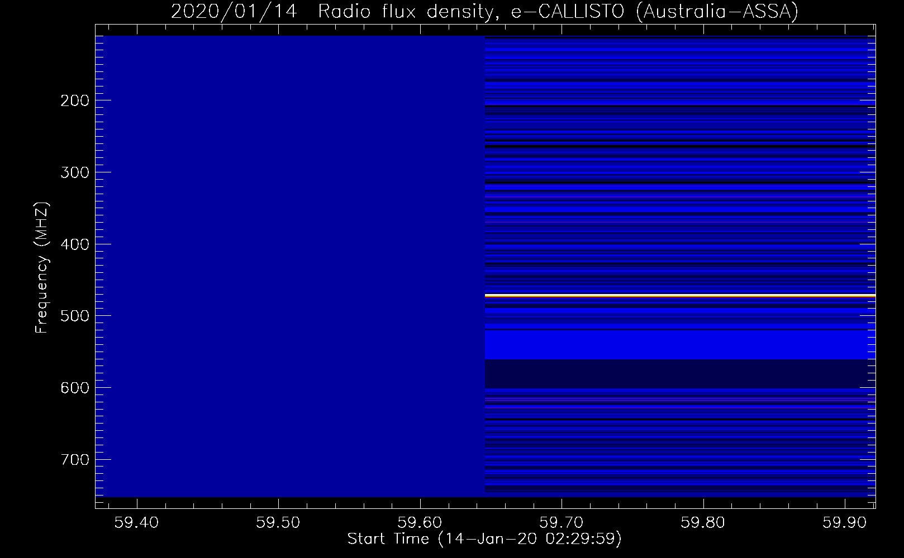Viewport: 904px width, 558px height.
Task: Click the 59.80 time tick label
Action: (x=703, y=523)
